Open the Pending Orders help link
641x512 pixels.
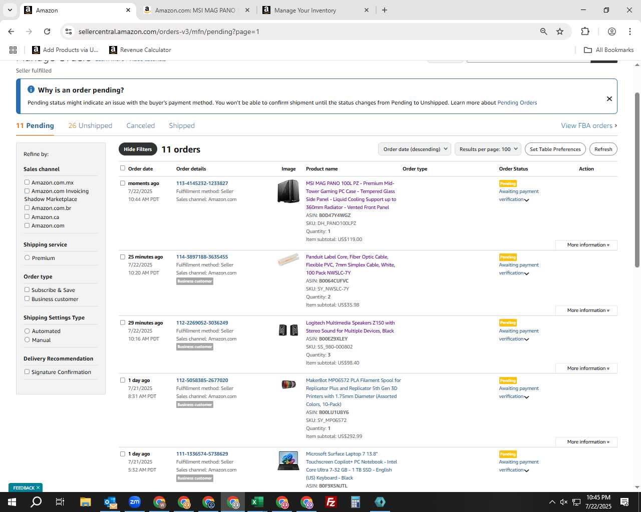(517, 102)
